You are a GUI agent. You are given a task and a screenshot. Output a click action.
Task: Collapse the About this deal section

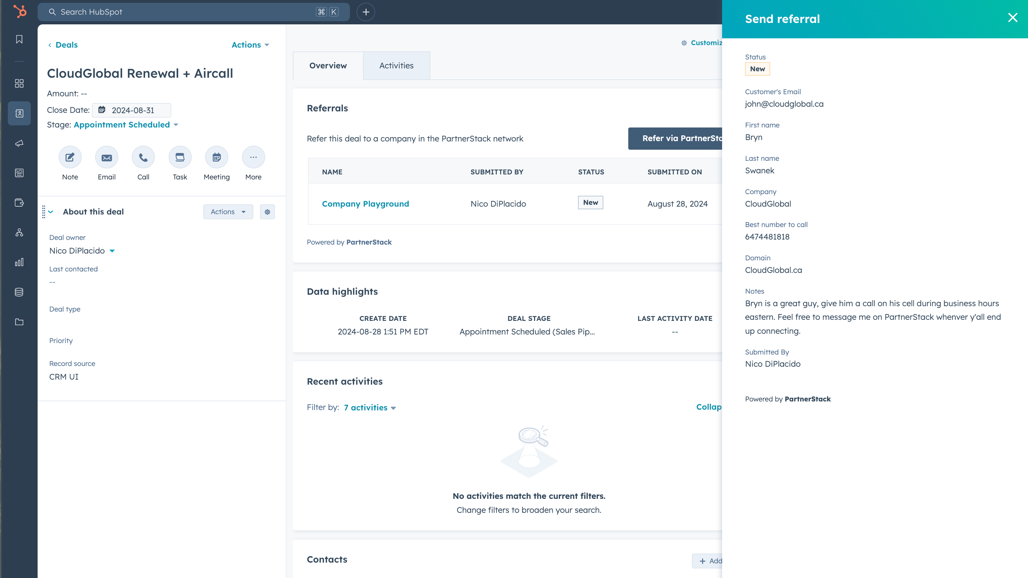coord(51,212)
